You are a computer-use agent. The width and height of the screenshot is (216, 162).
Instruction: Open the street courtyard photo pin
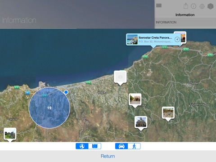click(135, 99)
